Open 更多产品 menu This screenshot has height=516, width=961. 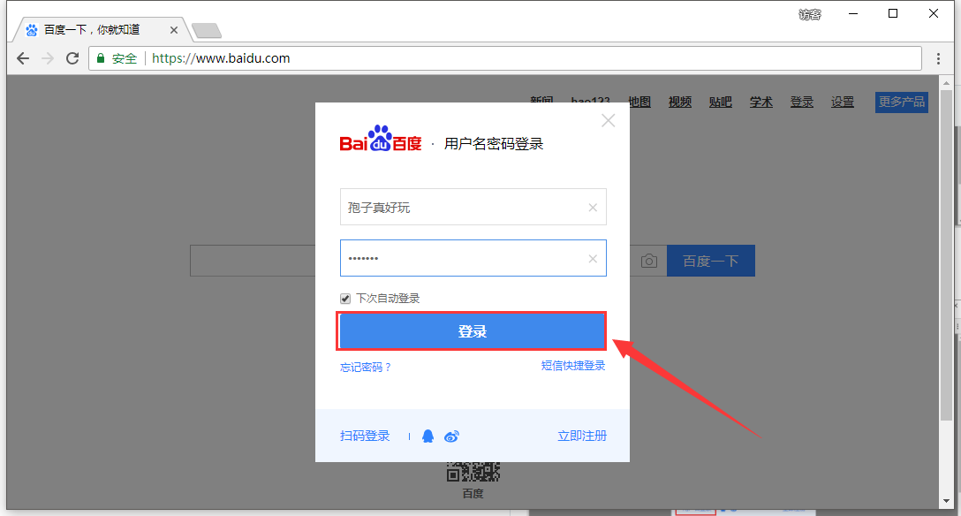pos(902,102)
